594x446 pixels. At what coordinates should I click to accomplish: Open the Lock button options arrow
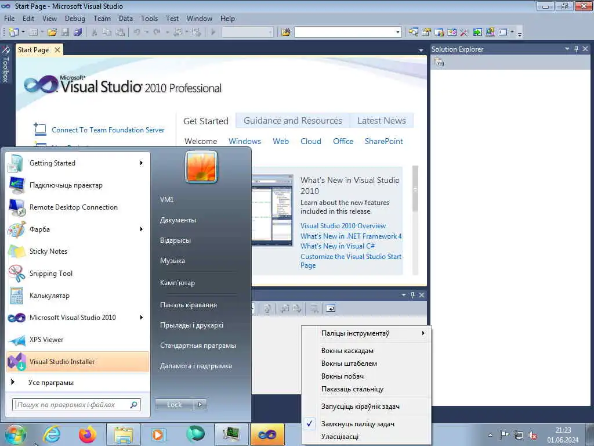point(200,405)
